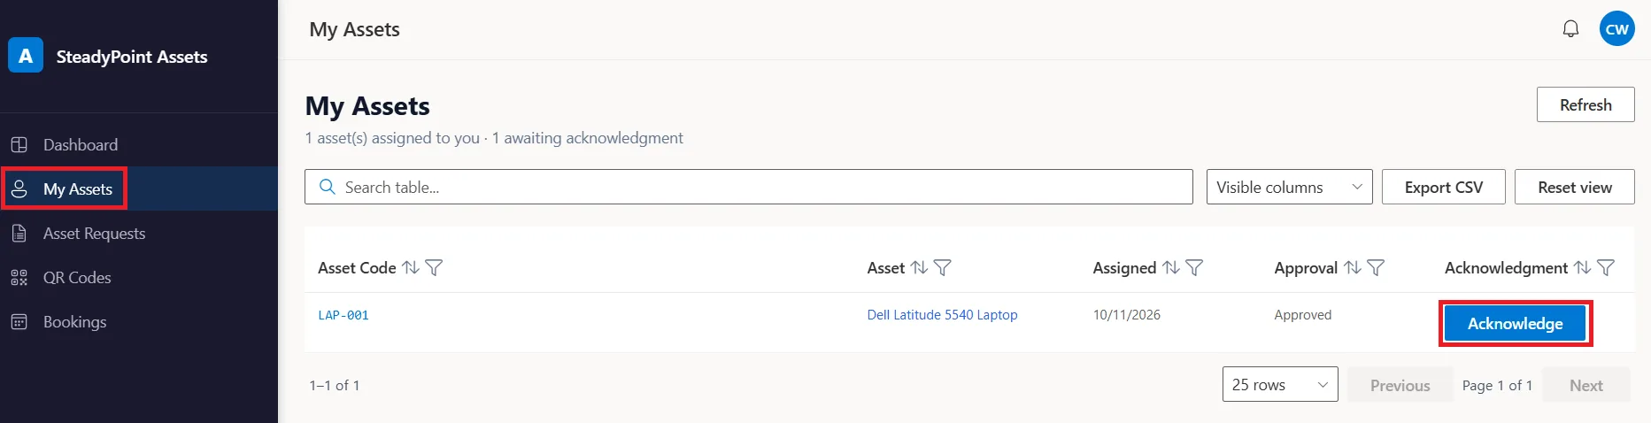Open Asset Requests in sidebar

click(x=139, y=233)
